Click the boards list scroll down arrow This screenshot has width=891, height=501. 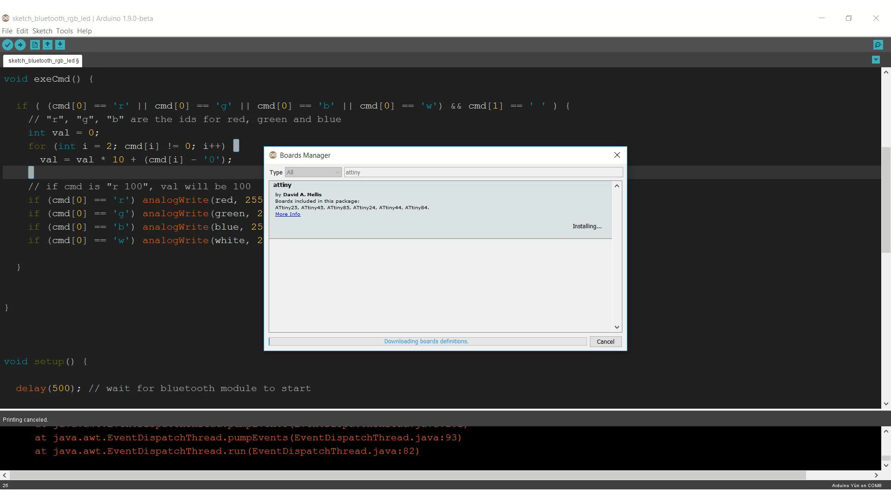tap(617, 327)
